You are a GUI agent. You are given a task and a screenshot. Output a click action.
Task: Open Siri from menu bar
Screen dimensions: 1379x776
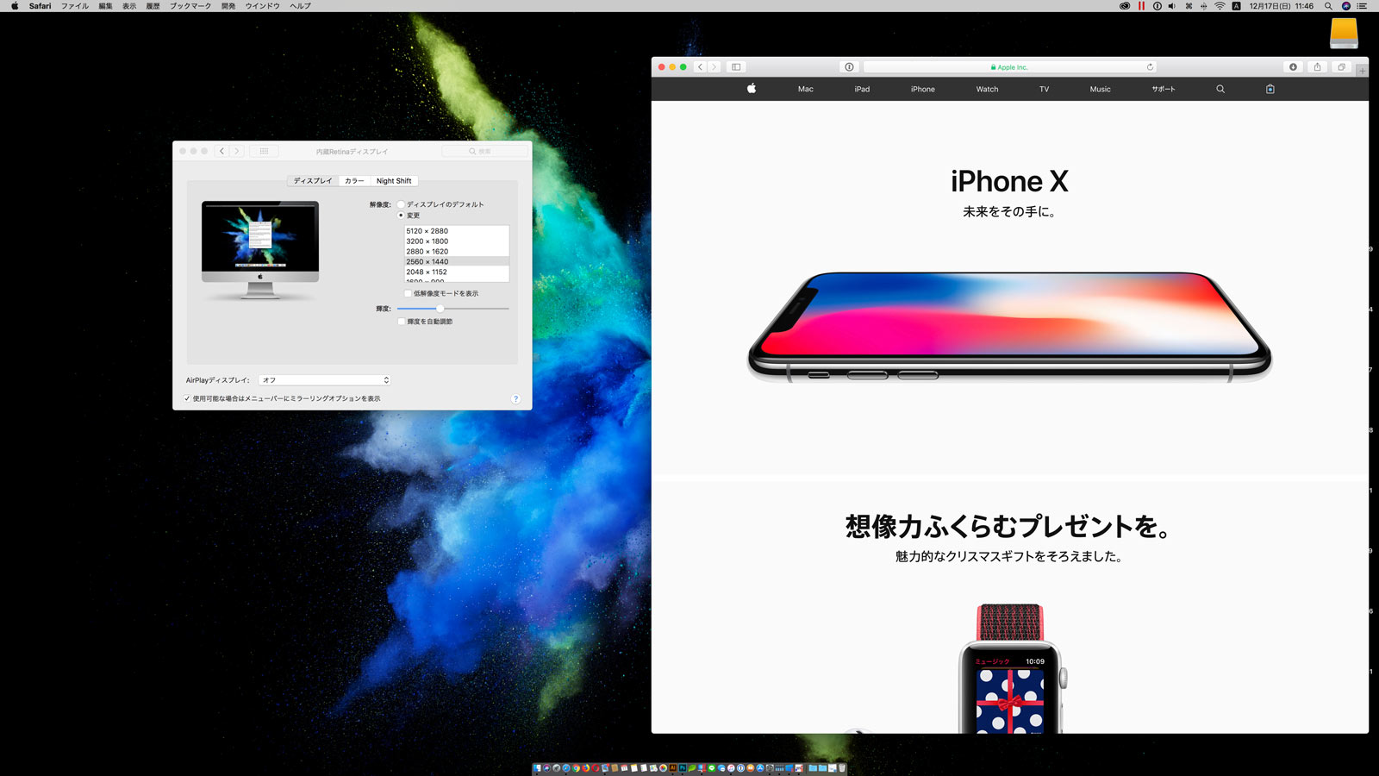tap(1346, 6)
